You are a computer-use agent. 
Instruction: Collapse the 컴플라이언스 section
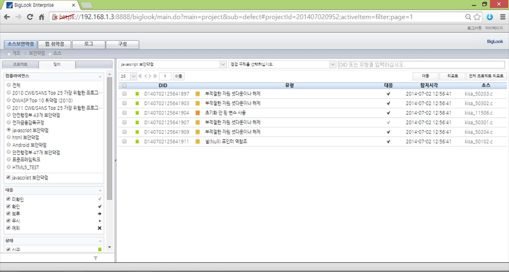[100, 76]
